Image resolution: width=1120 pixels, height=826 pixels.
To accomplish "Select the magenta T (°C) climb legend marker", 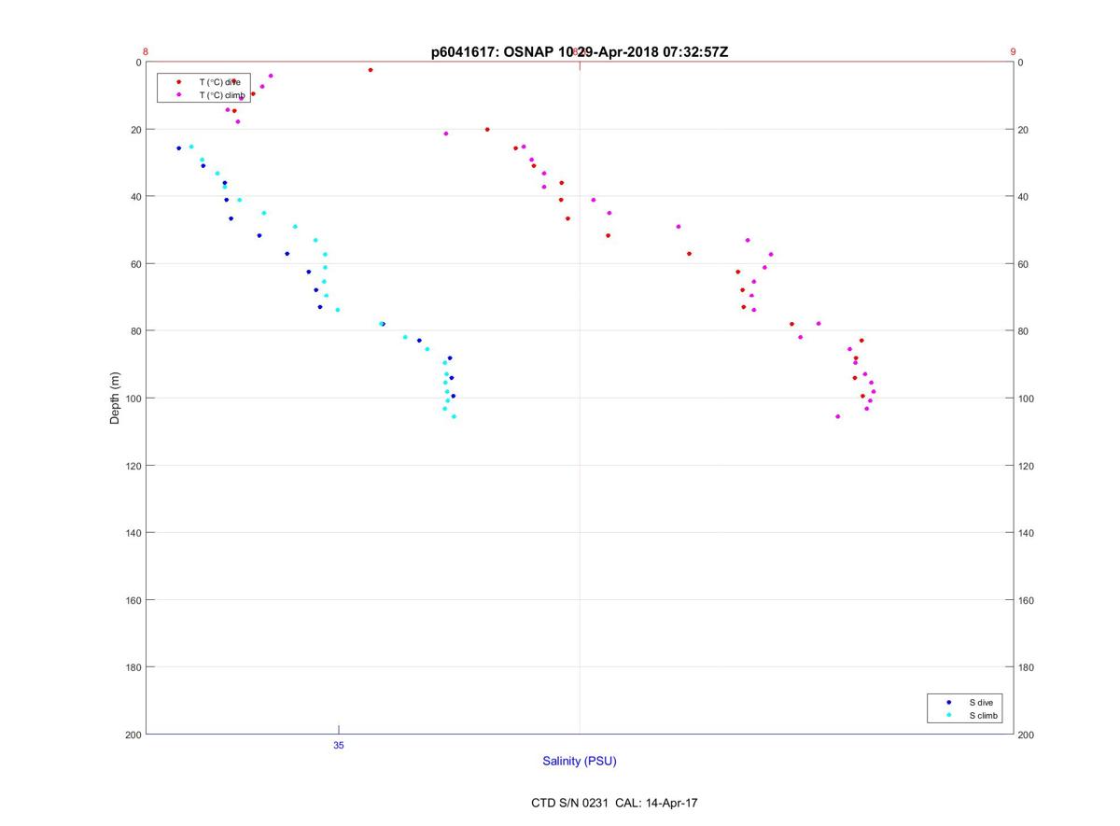I will [178, 95].
